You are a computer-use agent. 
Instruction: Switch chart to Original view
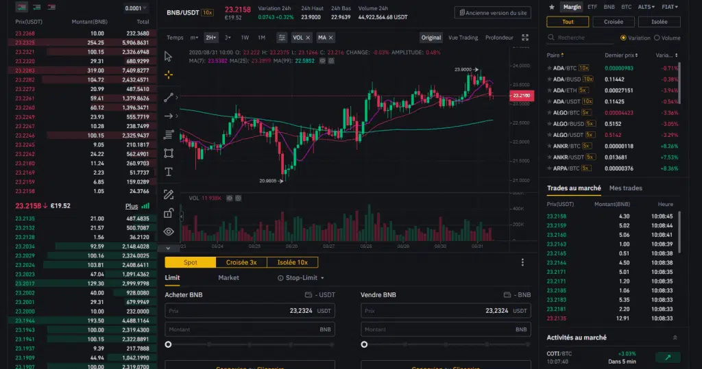(x=431, y=38)
